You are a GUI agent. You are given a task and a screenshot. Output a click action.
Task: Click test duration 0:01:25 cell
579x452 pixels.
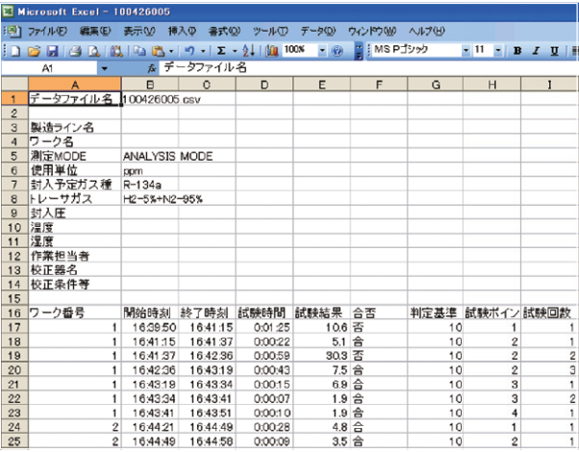coord(264,327)
